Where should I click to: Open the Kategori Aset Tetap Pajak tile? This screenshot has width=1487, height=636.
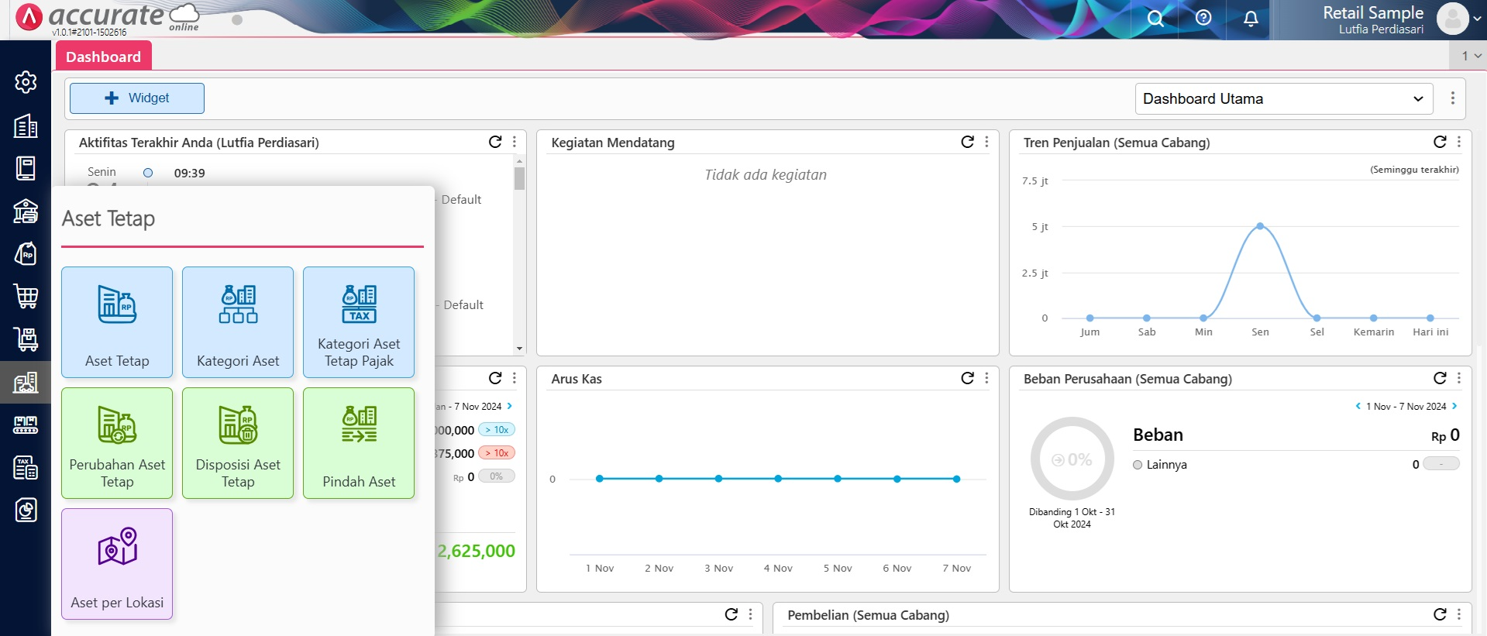click(359, 322)
